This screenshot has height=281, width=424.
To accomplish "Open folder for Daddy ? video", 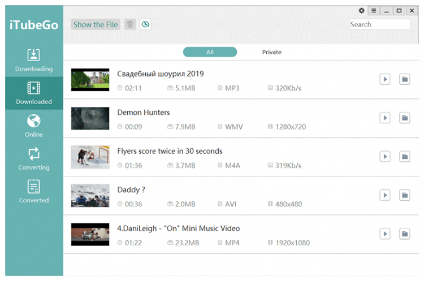I will 405,195.
